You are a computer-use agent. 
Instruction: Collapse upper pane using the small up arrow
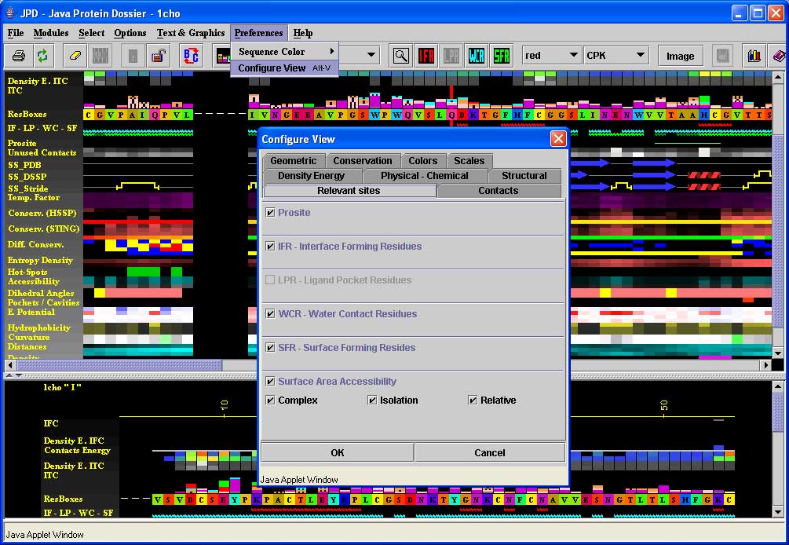(x=9, y=375)
